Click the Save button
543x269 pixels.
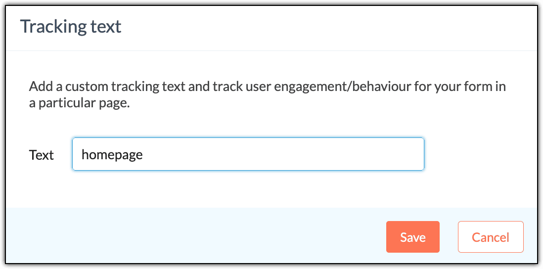[x=412, y=237]
